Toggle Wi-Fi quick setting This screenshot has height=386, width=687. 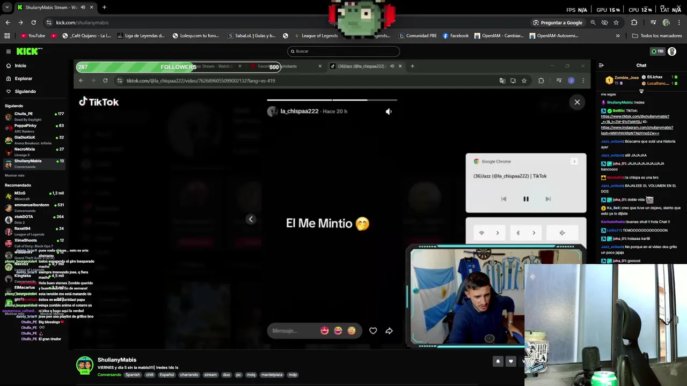(481, 233)
